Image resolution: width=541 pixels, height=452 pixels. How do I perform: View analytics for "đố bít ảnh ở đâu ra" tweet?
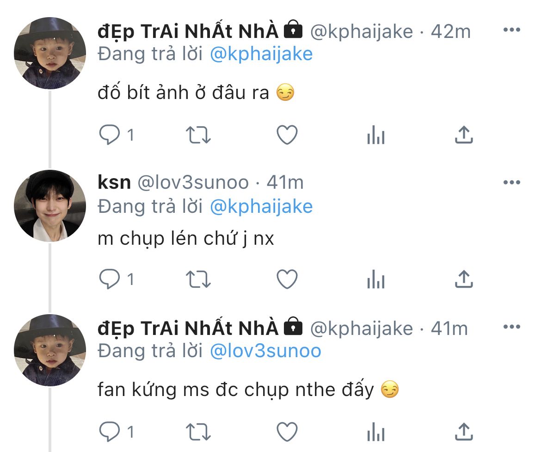coord(376,134)
